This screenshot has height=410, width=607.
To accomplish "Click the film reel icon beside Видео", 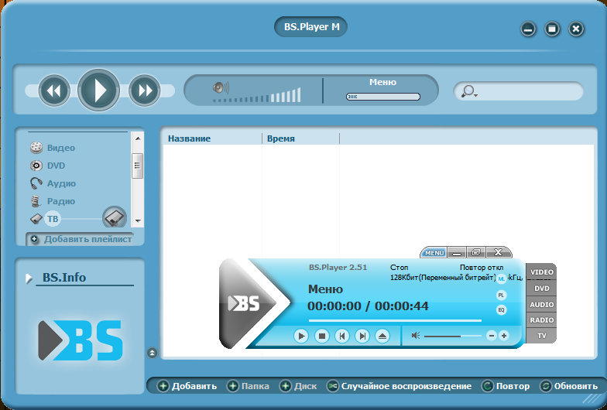I will click(x=36, y=147).
